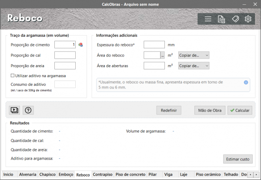Click the Espessura do reboco input field

154,45
